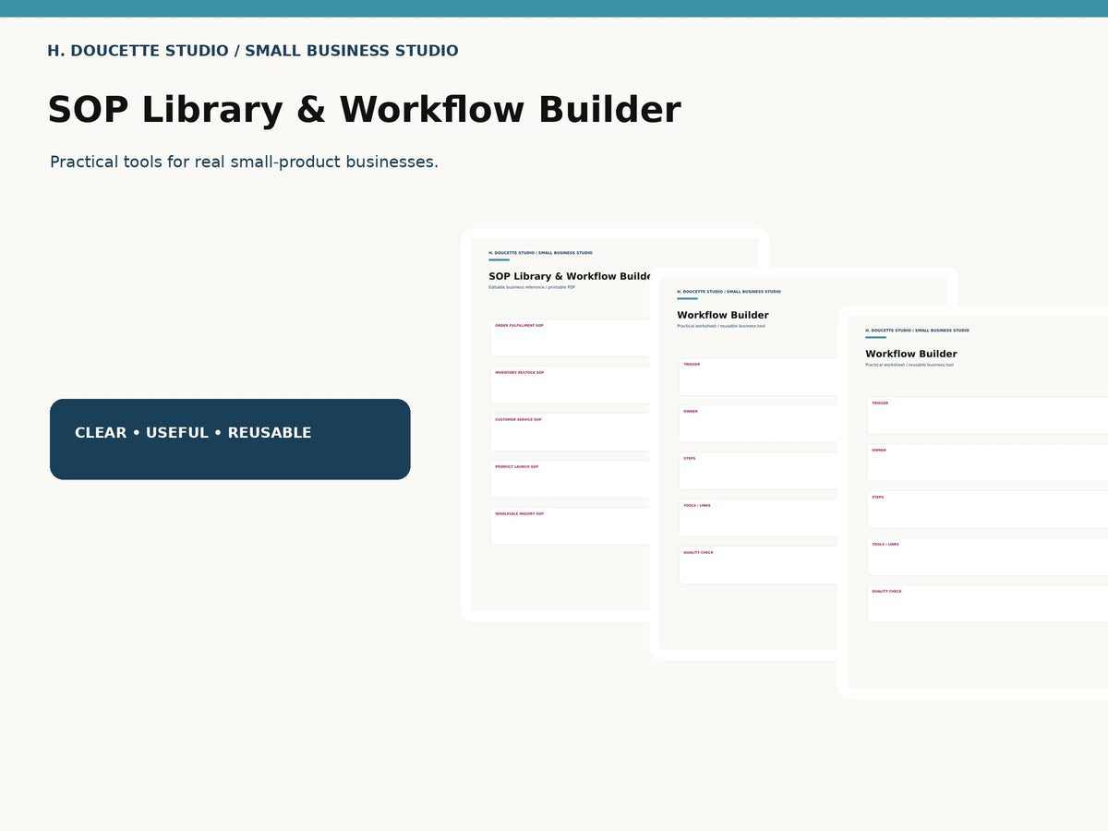1108x831 pixels.
Task: Click the small studio name header on the back page
Action: click(x=540, y=253)
